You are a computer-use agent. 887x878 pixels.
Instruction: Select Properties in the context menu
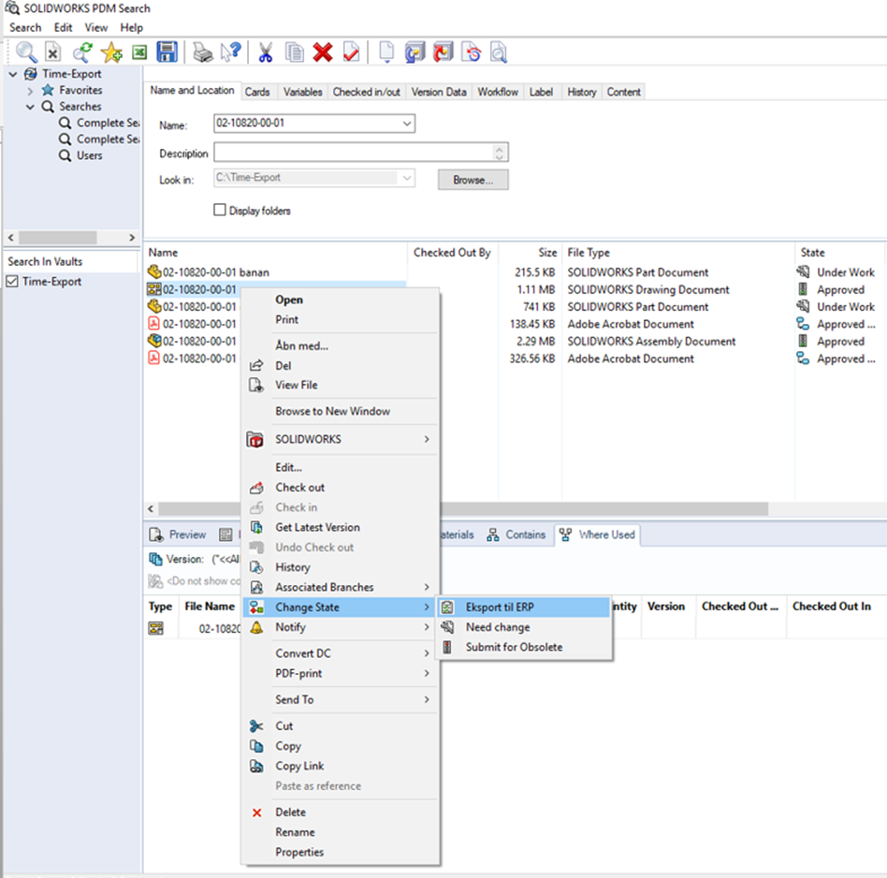(340, 852)
